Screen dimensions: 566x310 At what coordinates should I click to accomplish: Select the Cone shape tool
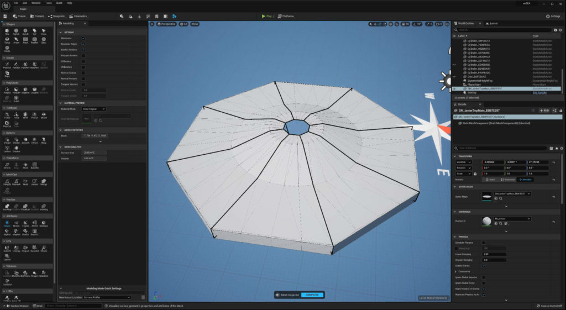[44, 31]
